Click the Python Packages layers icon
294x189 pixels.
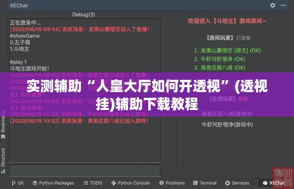pyautogui.click(x=35, y=183)
